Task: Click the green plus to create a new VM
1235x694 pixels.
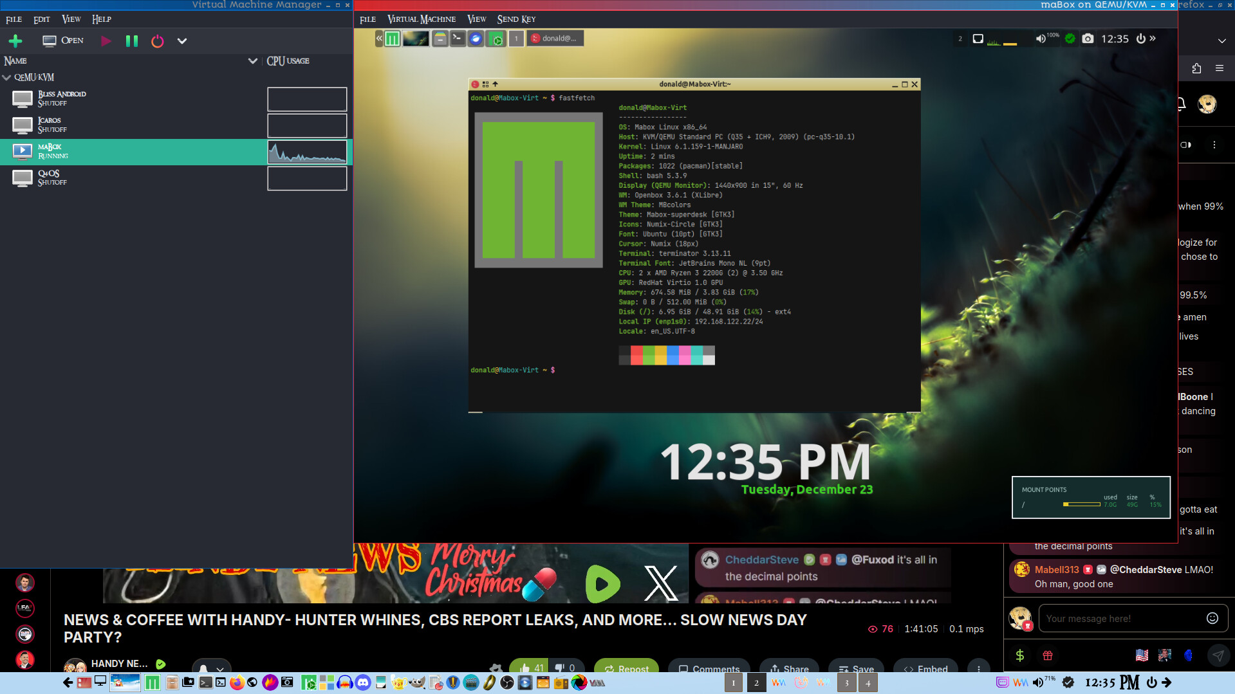Action: tap(15, 41)
